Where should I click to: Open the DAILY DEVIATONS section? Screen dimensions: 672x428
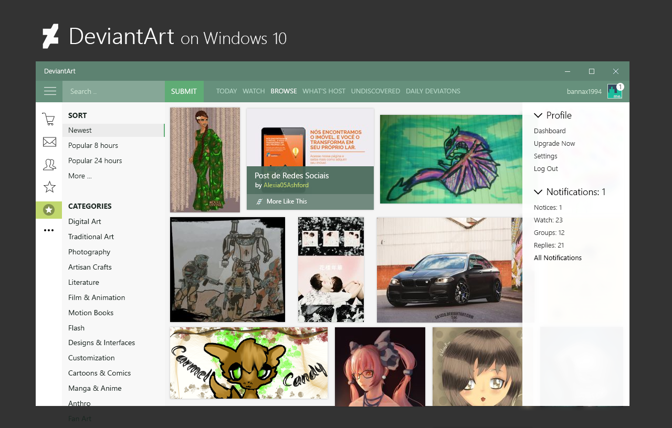pyautogui.click(x=433, y=91)
